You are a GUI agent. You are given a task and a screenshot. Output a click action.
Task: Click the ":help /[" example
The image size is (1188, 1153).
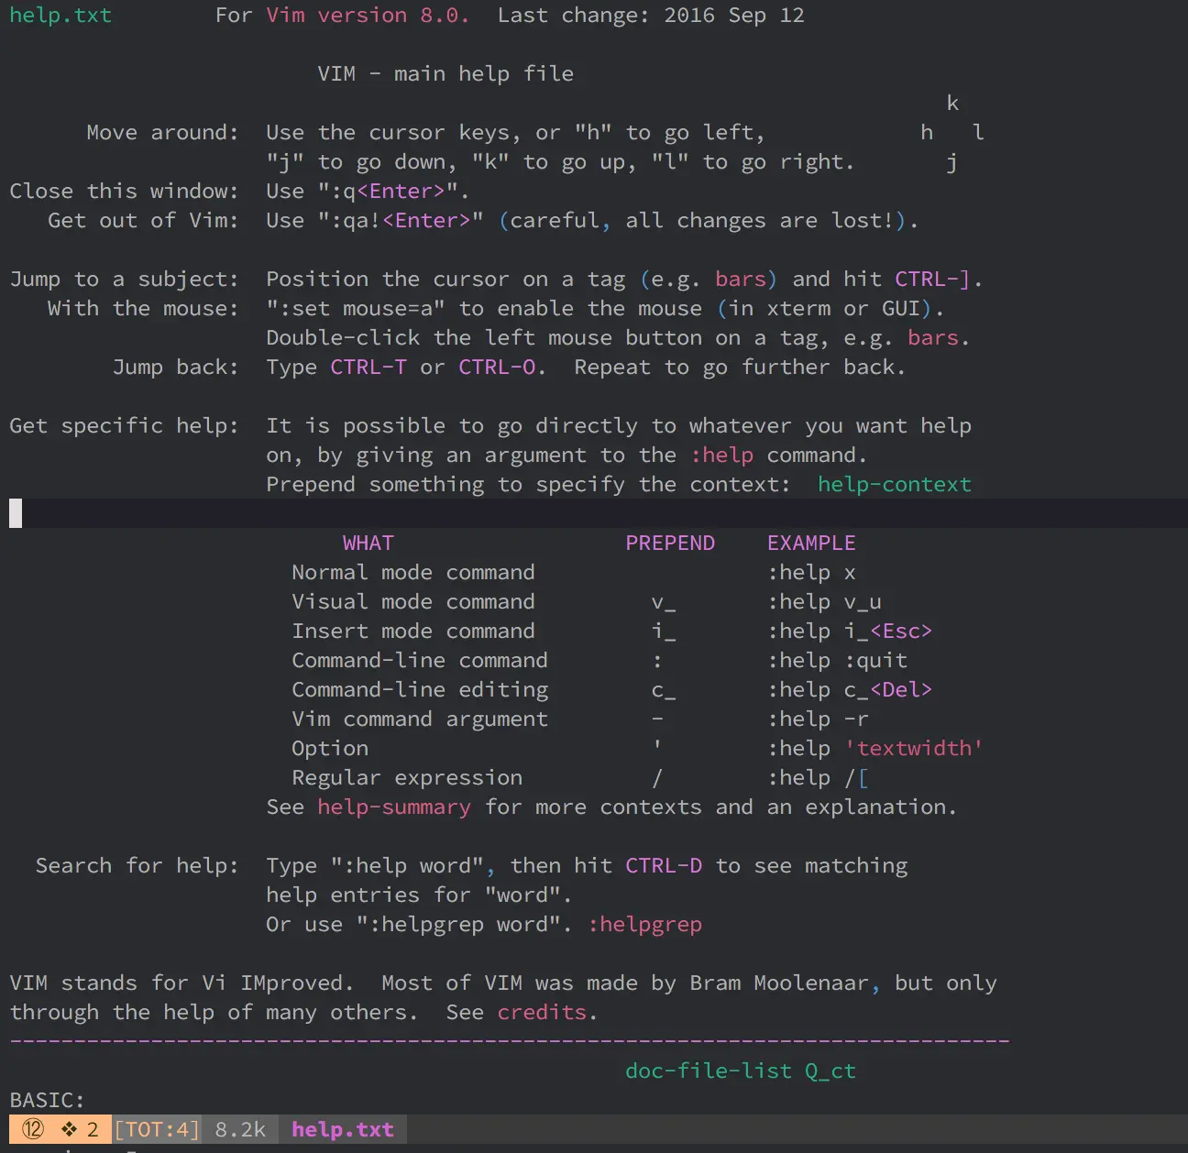(818, 778)
